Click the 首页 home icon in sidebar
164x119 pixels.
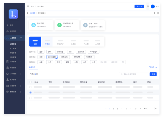click(x=8, y=25)
